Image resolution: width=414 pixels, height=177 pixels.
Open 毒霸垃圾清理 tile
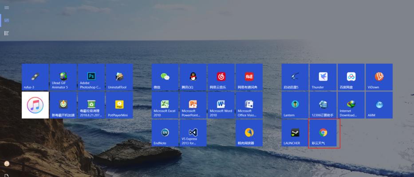(x=91, y=105)
